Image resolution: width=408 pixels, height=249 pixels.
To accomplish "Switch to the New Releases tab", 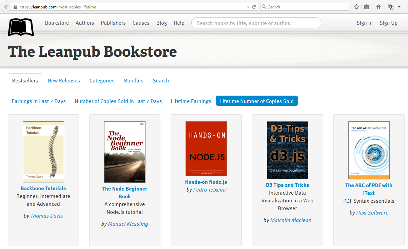I will (64, 81).
